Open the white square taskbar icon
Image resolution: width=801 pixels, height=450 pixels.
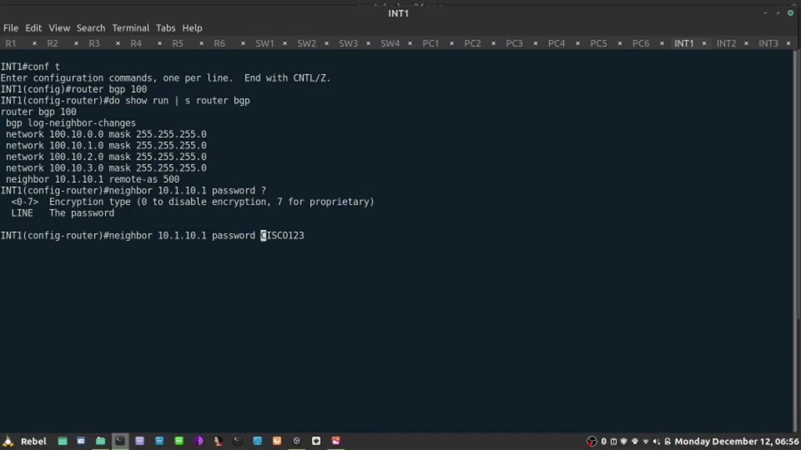pyautogui.click(x=316, y=441)
